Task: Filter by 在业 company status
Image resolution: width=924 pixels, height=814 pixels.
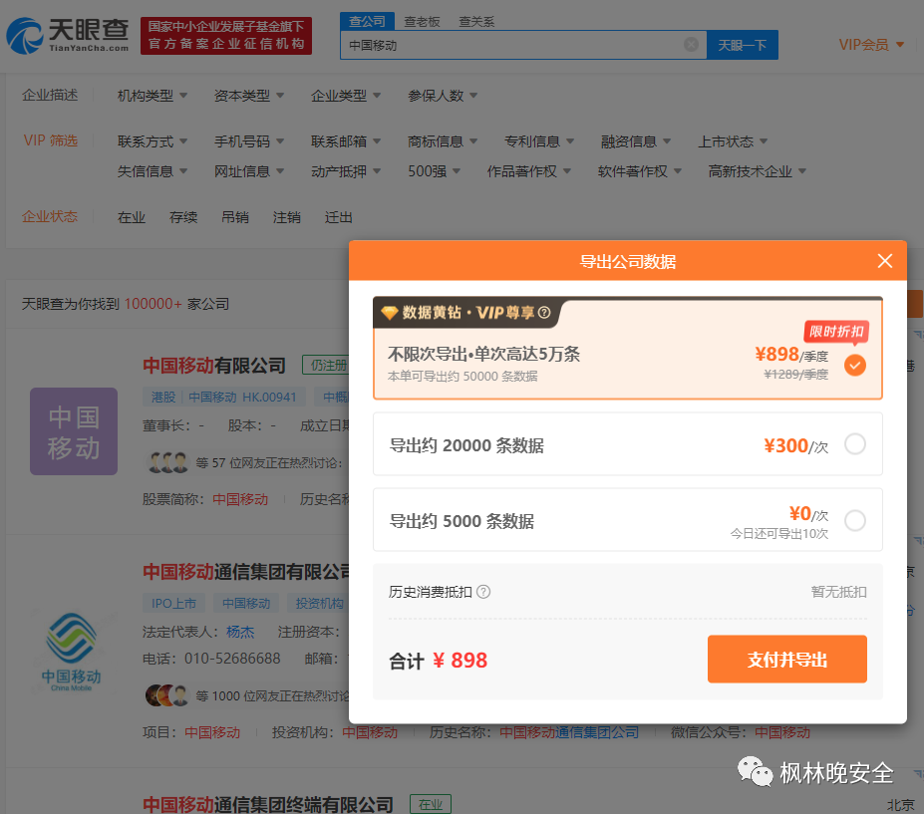Action: [132, 217]
